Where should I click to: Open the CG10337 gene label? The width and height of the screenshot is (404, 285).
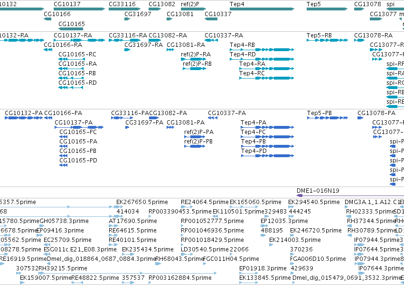pyautogui.click(x=218, y=14)
